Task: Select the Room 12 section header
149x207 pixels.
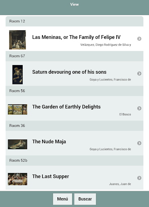Action: (x=74, y=21)
